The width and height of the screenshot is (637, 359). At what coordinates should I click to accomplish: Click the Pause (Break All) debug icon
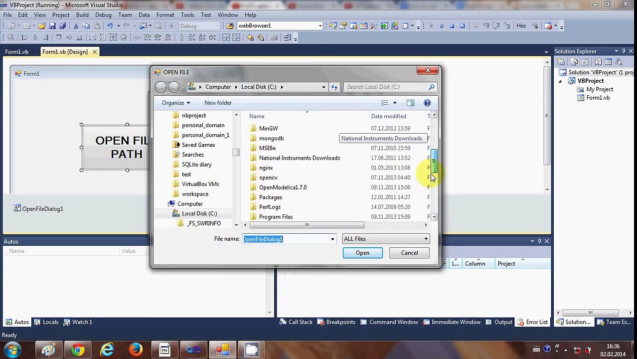coord(441,26)
